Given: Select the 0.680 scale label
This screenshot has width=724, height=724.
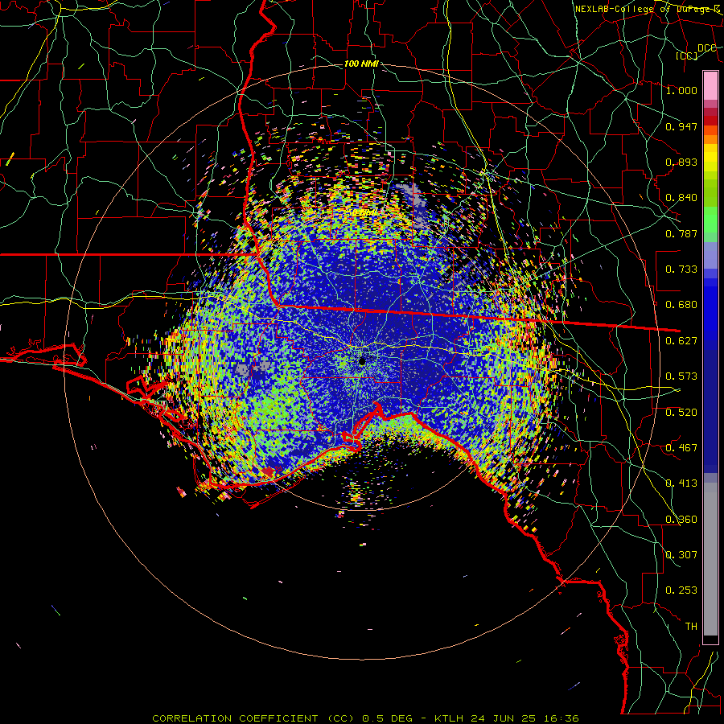Looking at the screenshot, I should [x=681, y=305].
